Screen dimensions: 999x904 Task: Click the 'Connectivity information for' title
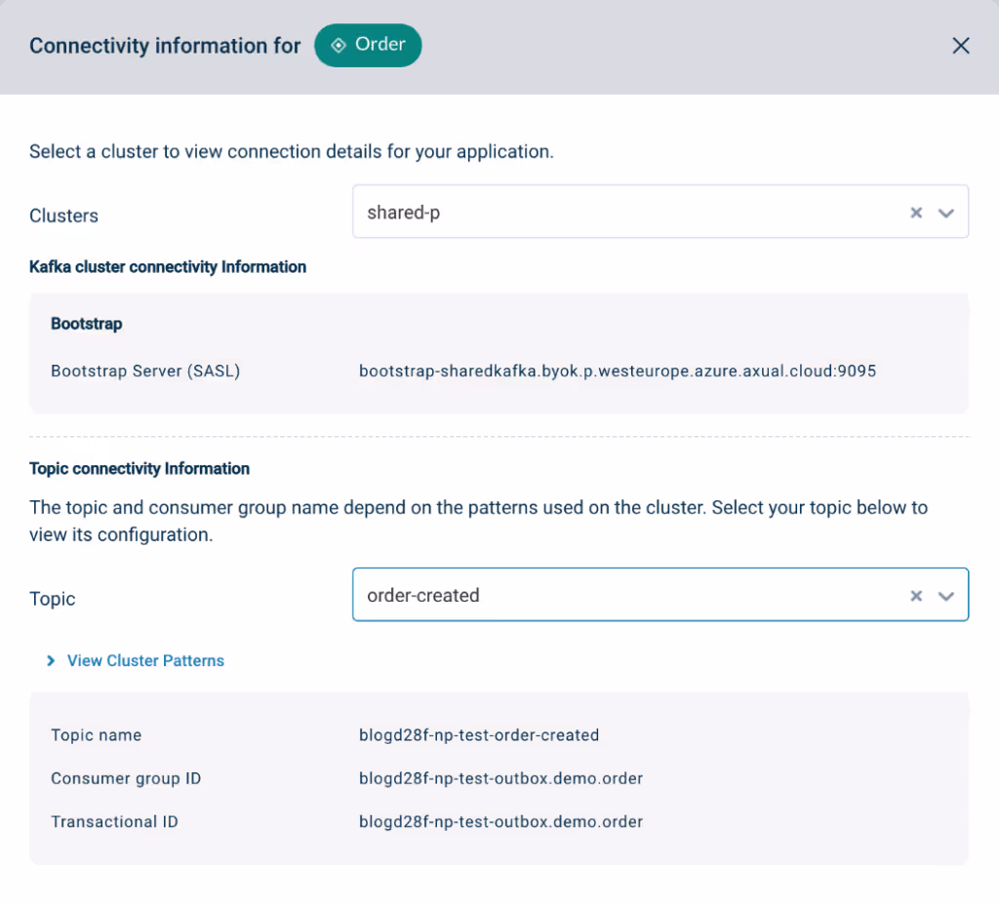(165, 46)
